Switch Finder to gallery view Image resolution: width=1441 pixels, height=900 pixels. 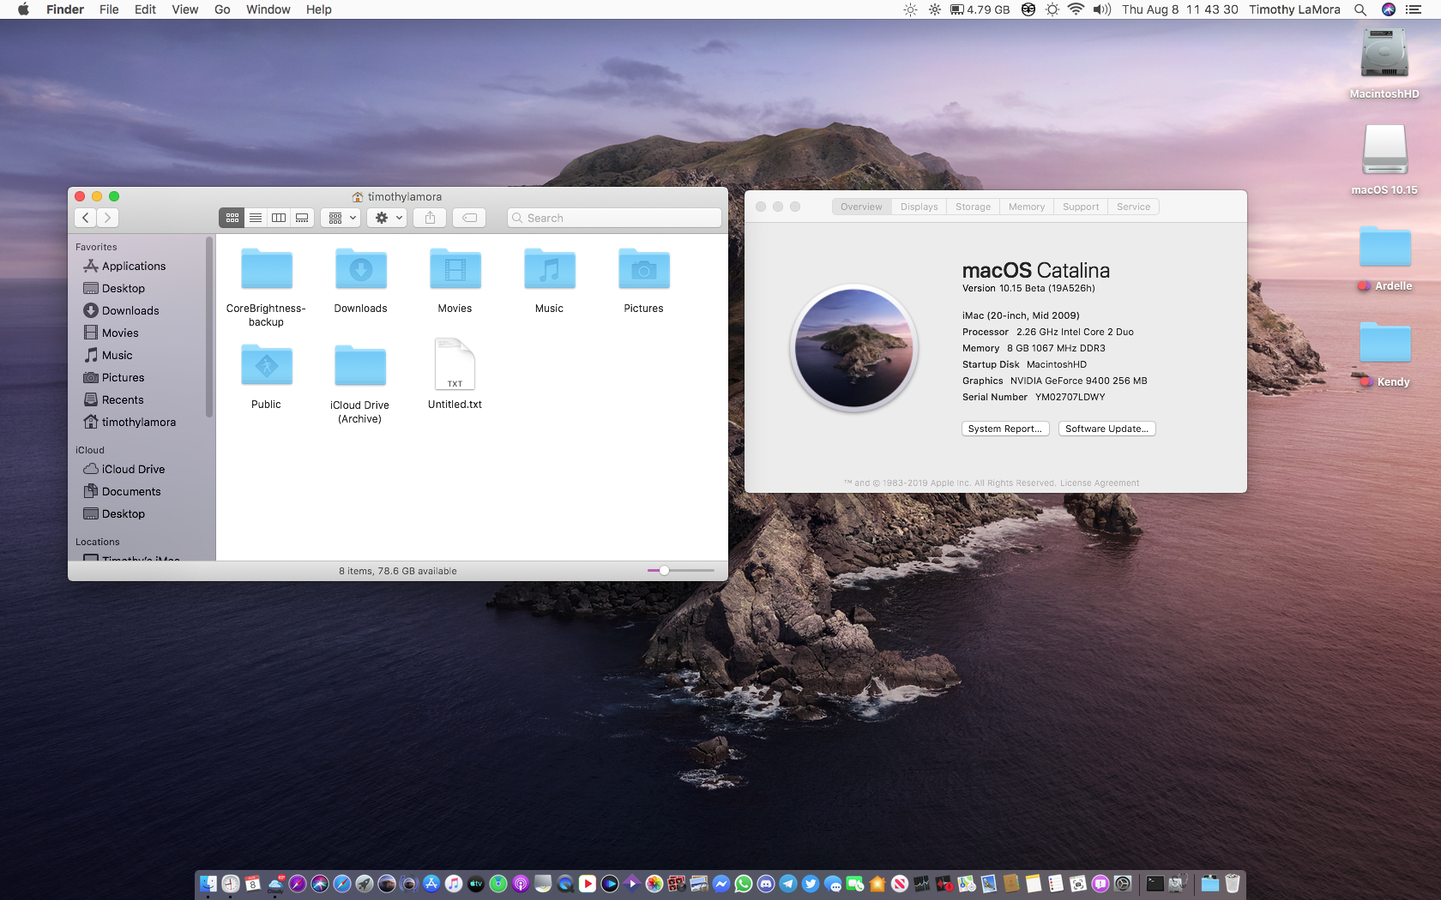302,218
